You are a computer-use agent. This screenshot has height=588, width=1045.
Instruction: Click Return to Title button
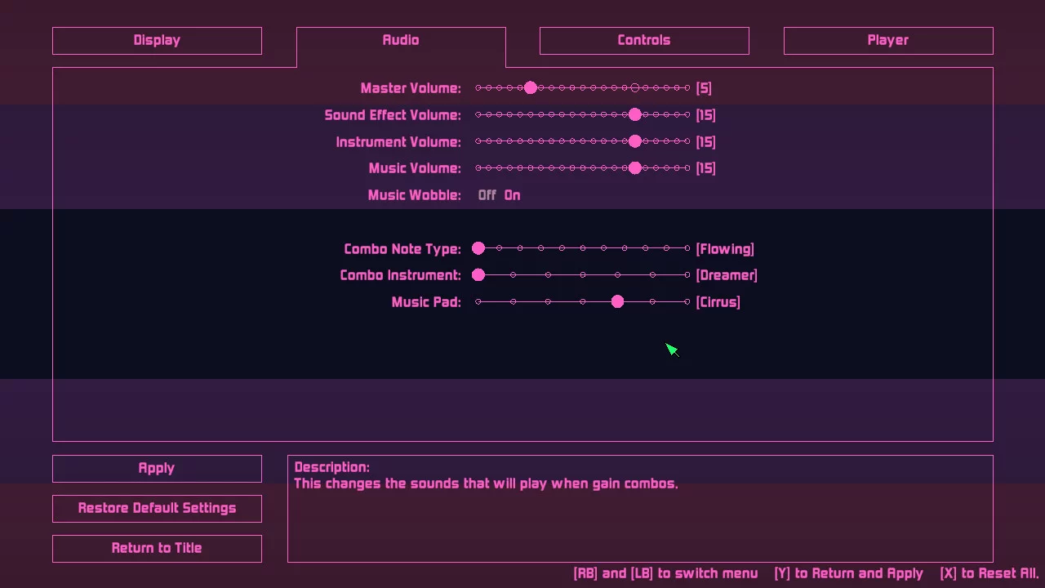click(157, 549)
